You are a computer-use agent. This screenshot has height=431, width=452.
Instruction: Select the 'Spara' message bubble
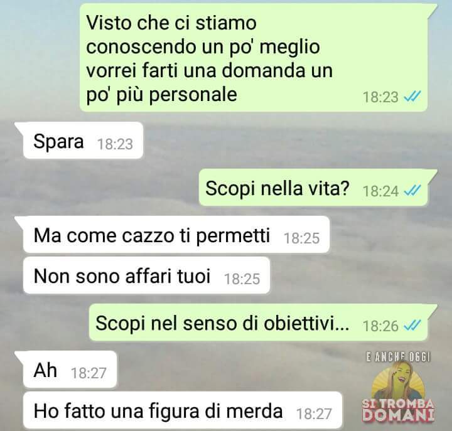coord(83,141)
